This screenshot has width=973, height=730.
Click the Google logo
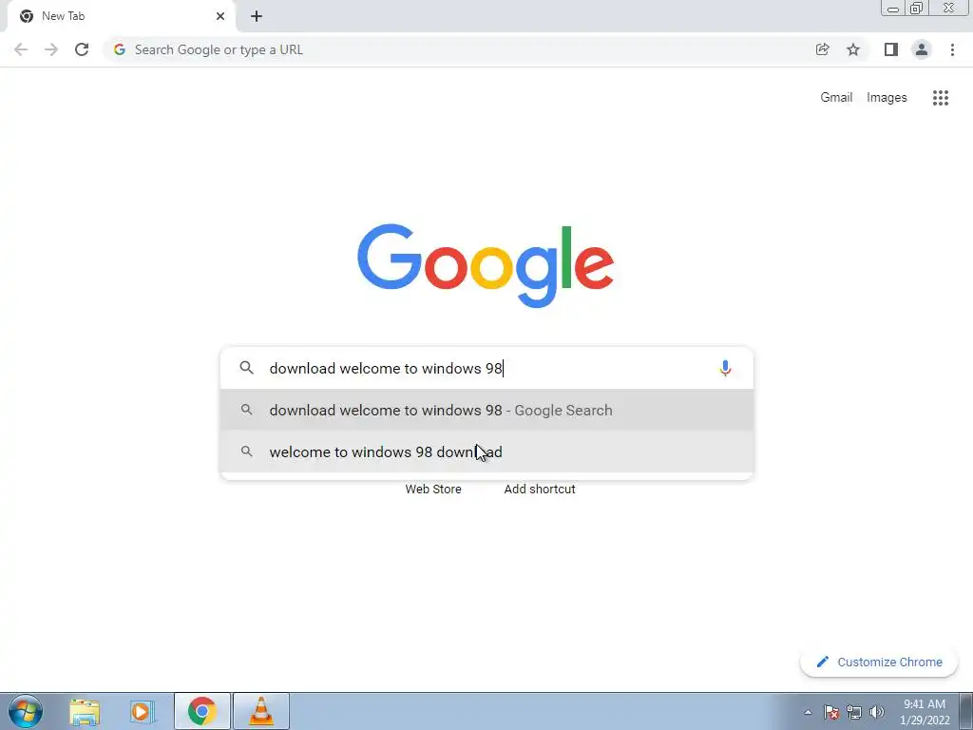pyautogui.click(x=486, y=266)
